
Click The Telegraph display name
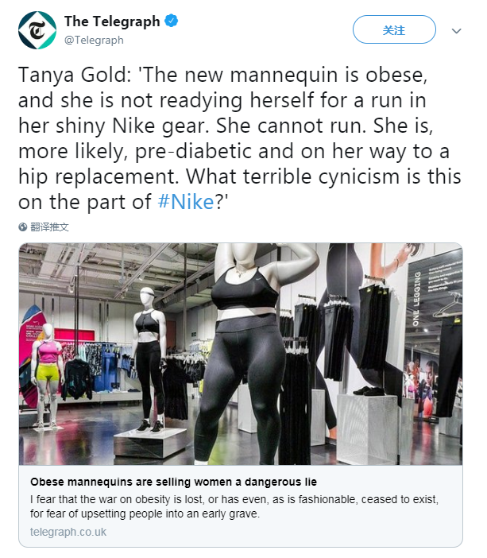click(112, 21)
